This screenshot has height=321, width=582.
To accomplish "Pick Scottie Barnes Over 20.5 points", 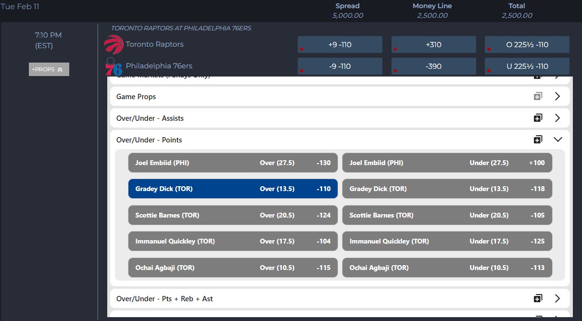I will [233, 215].
